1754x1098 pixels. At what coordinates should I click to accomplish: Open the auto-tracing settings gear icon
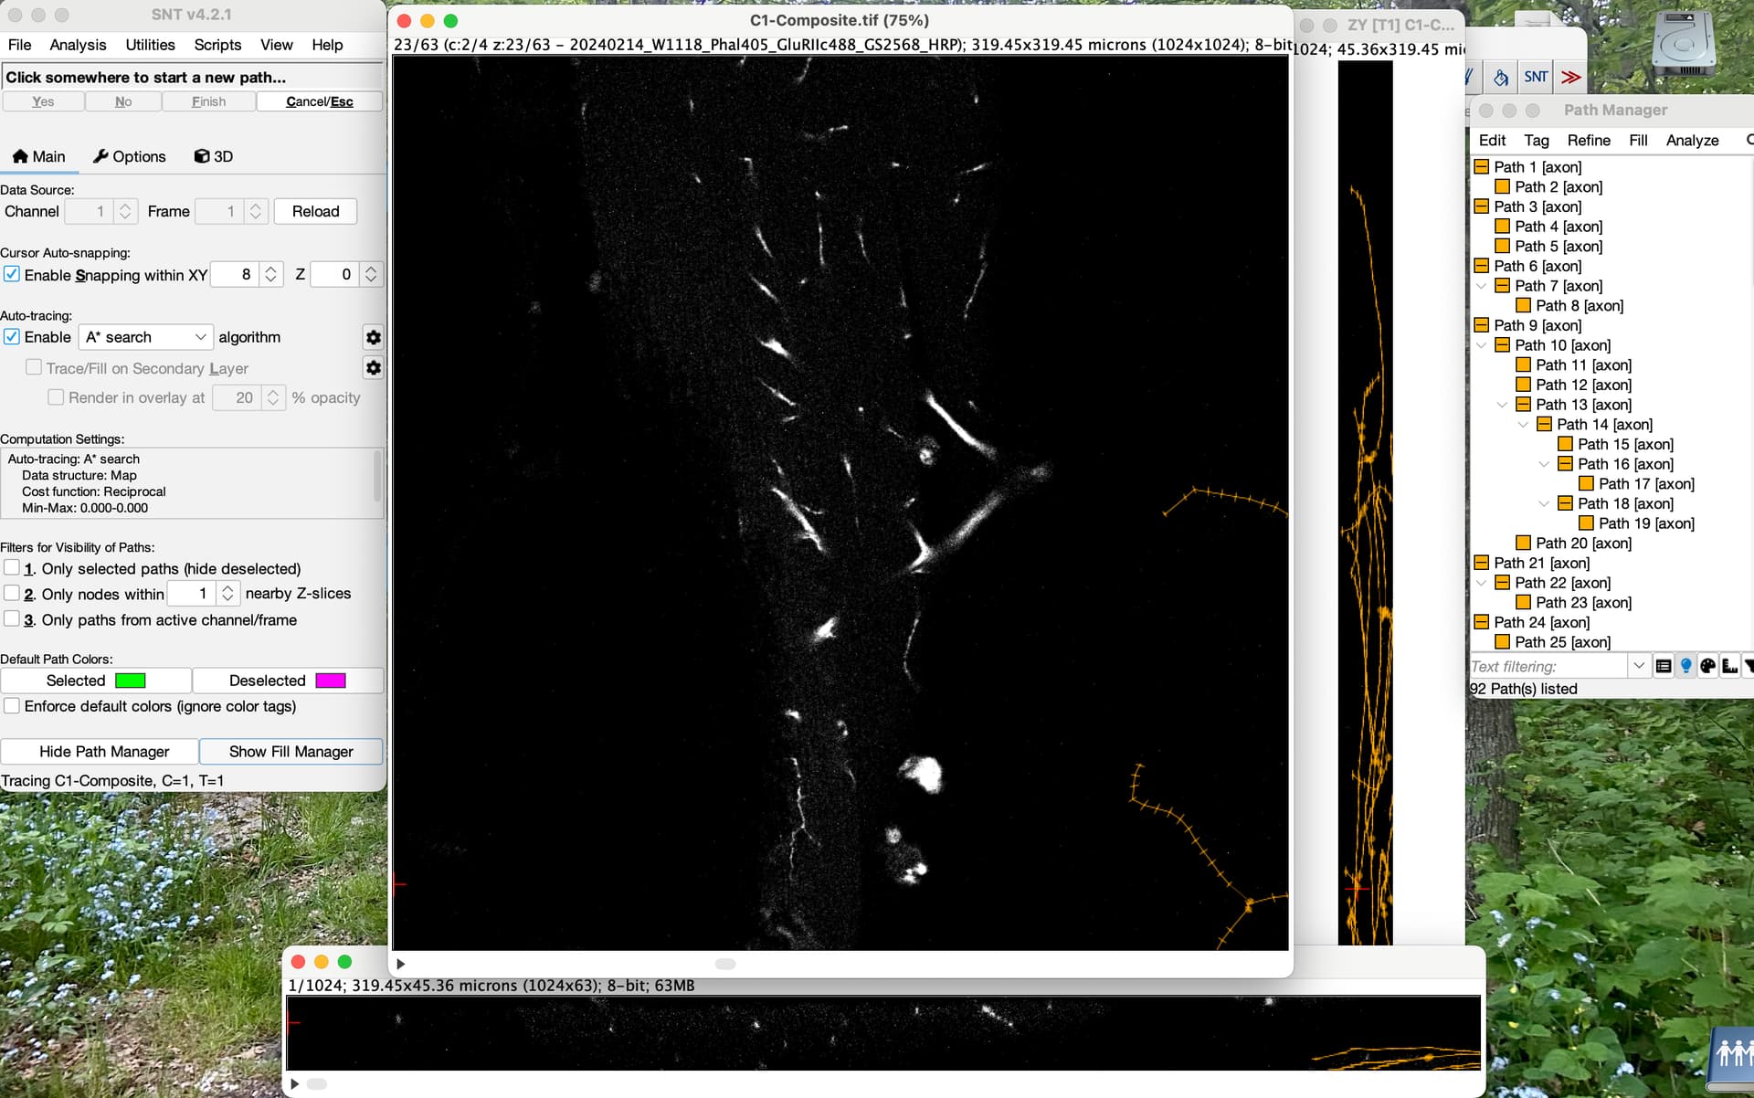(373, 337)
